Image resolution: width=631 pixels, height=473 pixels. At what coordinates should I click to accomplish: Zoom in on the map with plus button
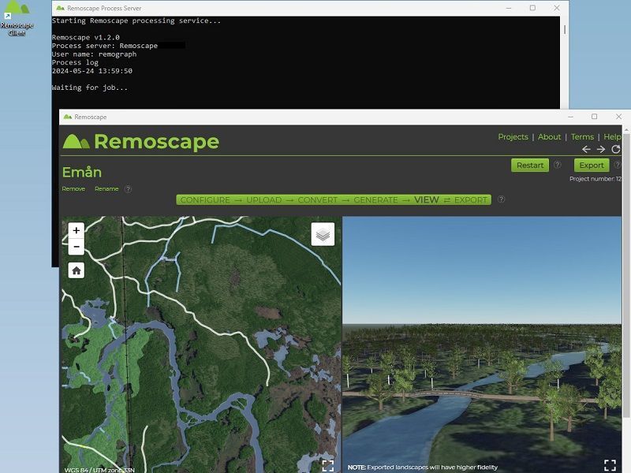point(76,230)
